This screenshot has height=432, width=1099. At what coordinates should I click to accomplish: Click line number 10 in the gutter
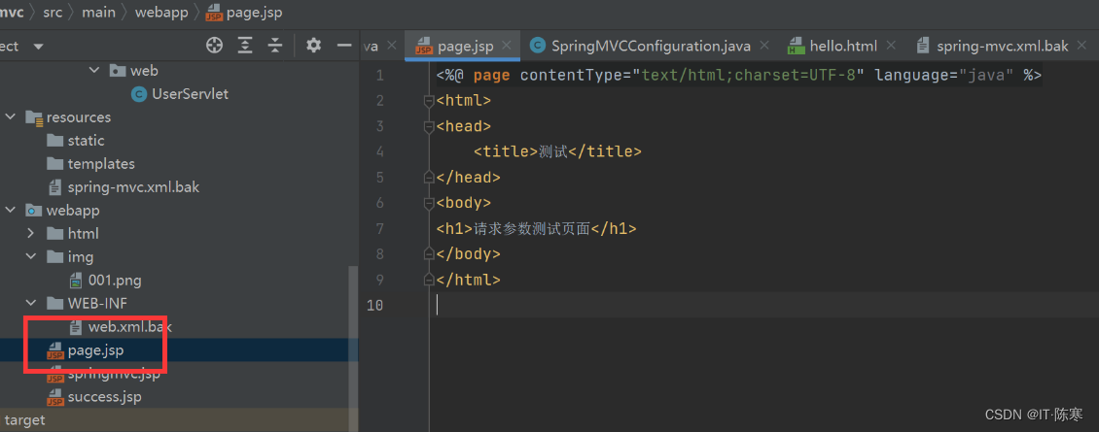[374, 305]
